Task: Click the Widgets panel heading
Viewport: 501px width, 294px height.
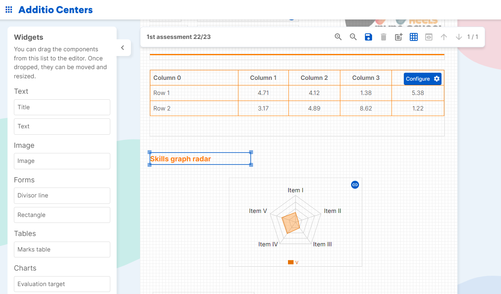Action: point(29,37)
